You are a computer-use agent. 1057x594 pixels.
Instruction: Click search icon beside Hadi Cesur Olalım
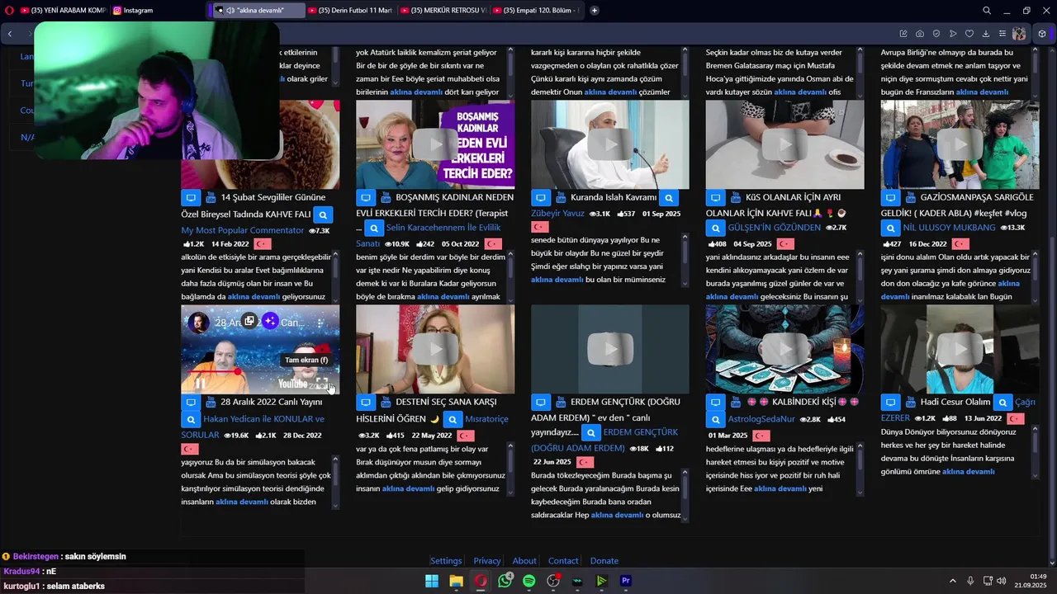point(1002,403)
